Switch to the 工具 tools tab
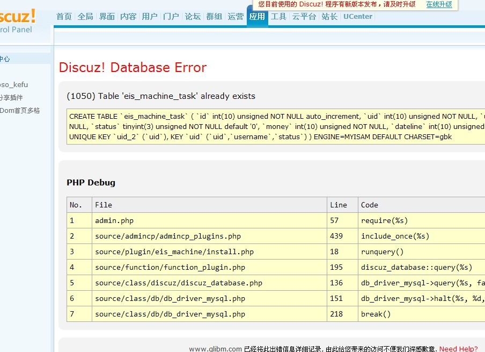The width and height of the screenshot is (485, 352). point(278,16)
